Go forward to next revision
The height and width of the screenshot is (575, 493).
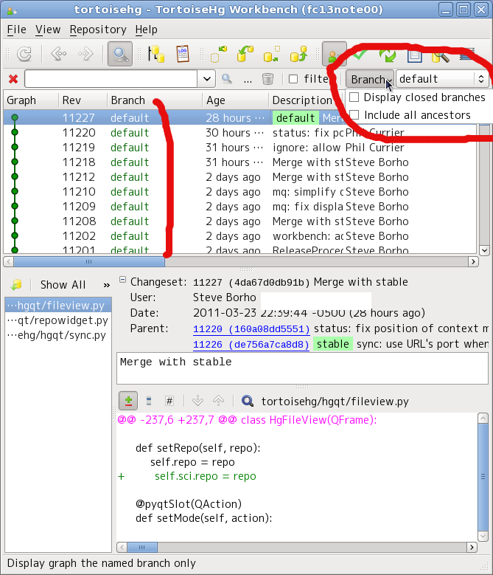[85, 55]
